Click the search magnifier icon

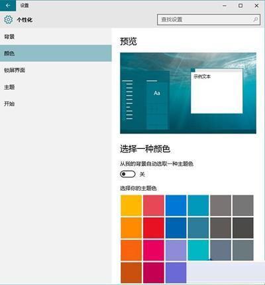(x=256, y=19)
